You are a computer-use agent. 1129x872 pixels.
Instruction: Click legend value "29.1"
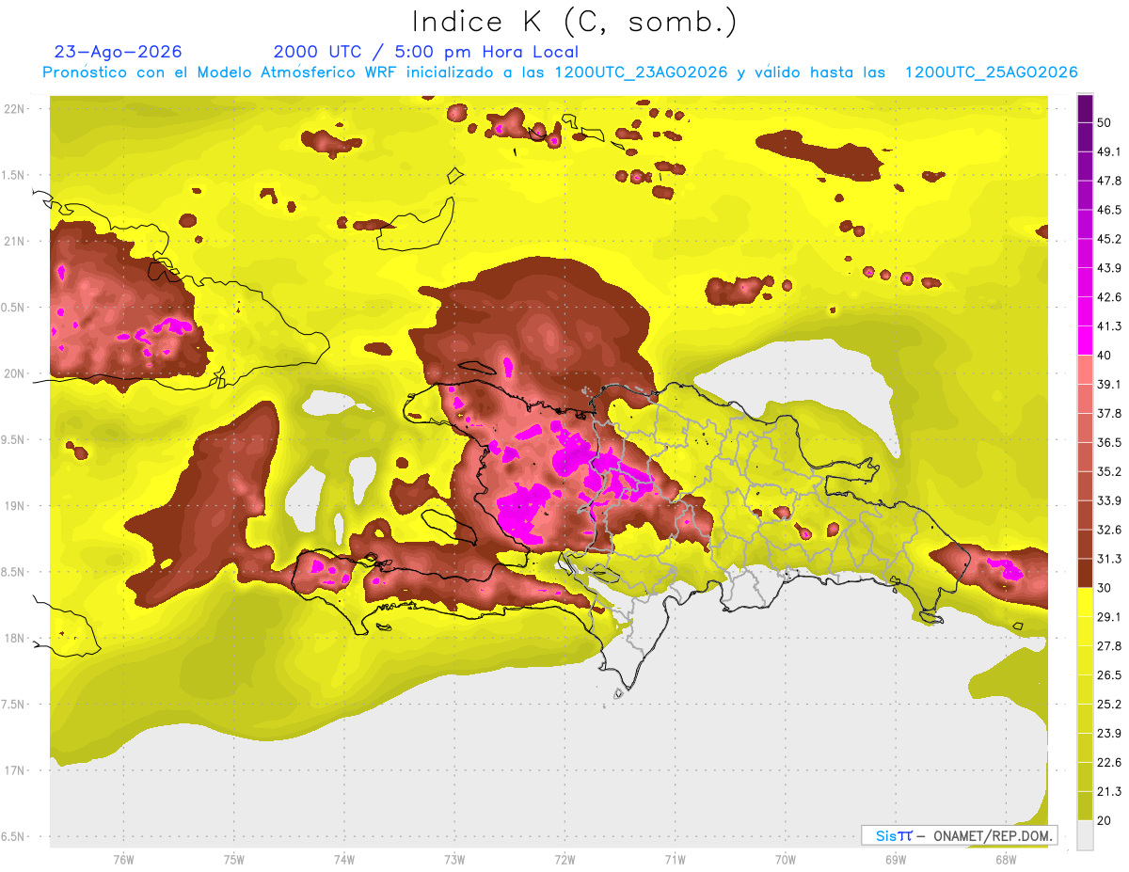(1108, 617)
